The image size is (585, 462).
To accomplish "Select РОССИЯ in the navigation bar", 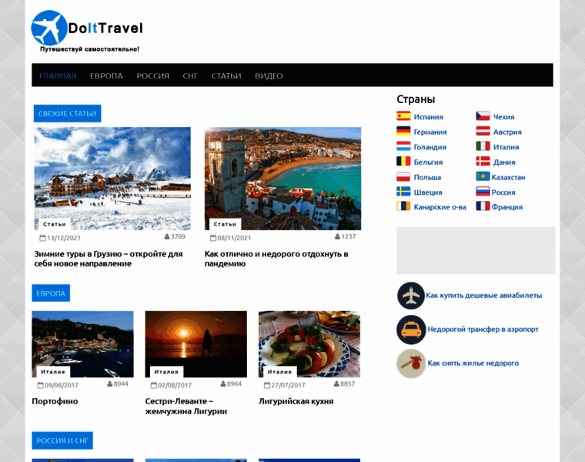I will pos(152,75).
